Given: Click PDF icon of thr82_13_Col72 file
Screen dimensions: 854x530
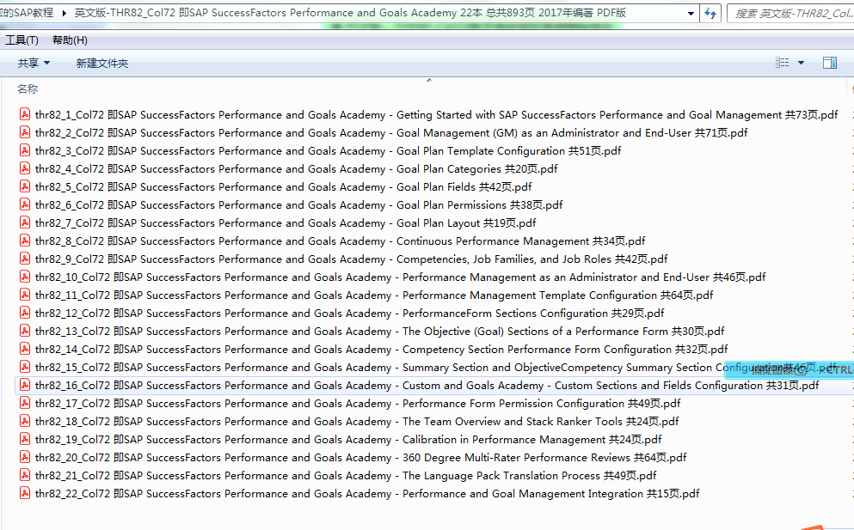Looking at the screenshot, I should [24, 331].
